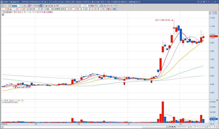Image resolution: width=219 pixels, height=129 pixels.
Task: Select the weekly (주) period toggle
Action: 44,6
